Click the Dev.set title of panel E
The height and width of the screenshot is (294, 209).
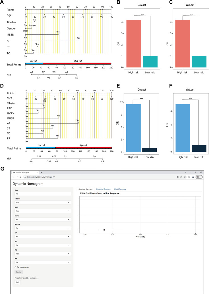click(x=142, y=90)
